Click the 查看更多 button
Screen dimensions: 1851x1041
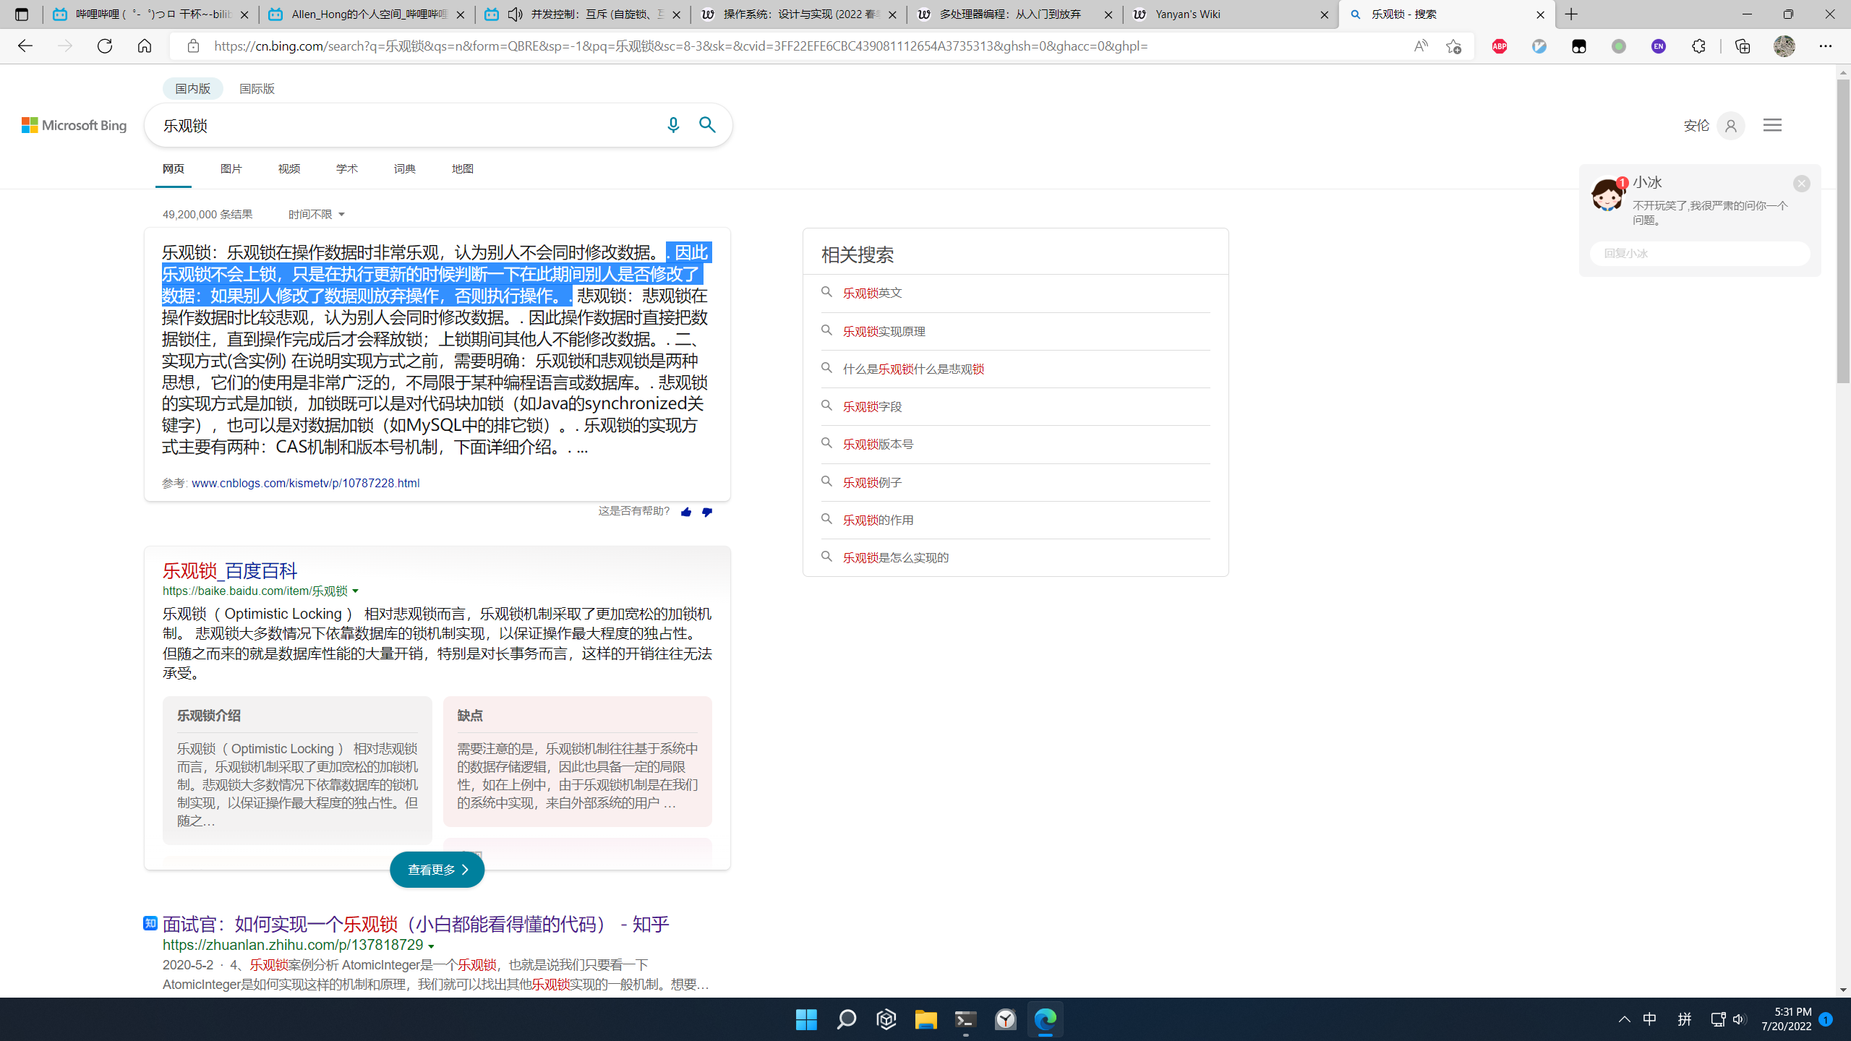click(x=436, y=870)
